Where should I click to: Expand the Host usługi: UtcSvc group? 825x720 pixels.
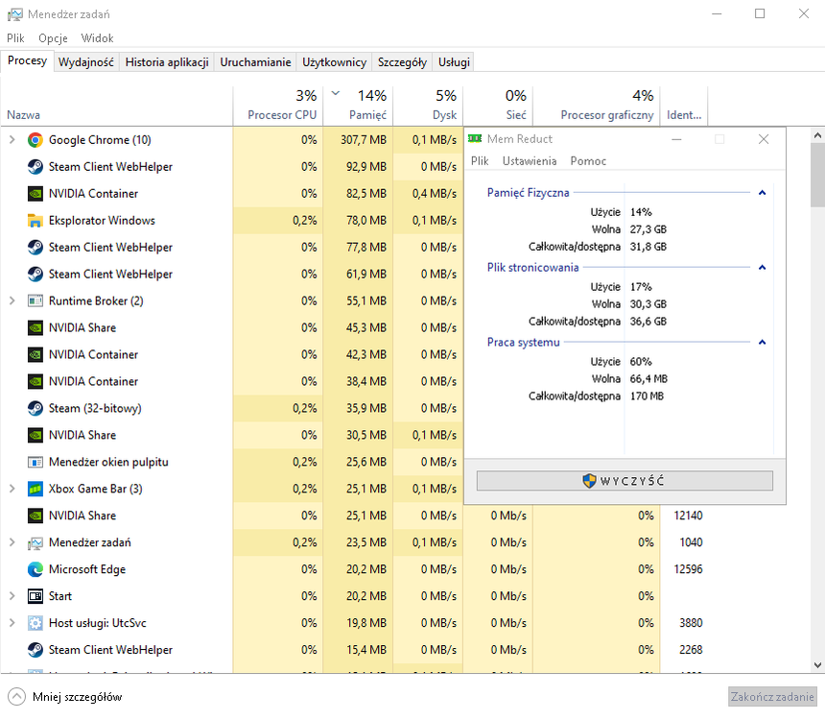[x=12, y=623]
